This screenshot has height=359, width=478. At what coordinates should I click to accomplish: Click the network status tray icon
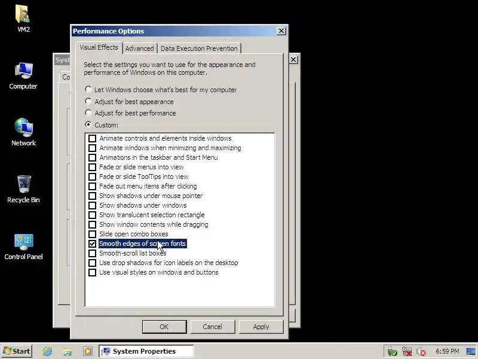407,352
